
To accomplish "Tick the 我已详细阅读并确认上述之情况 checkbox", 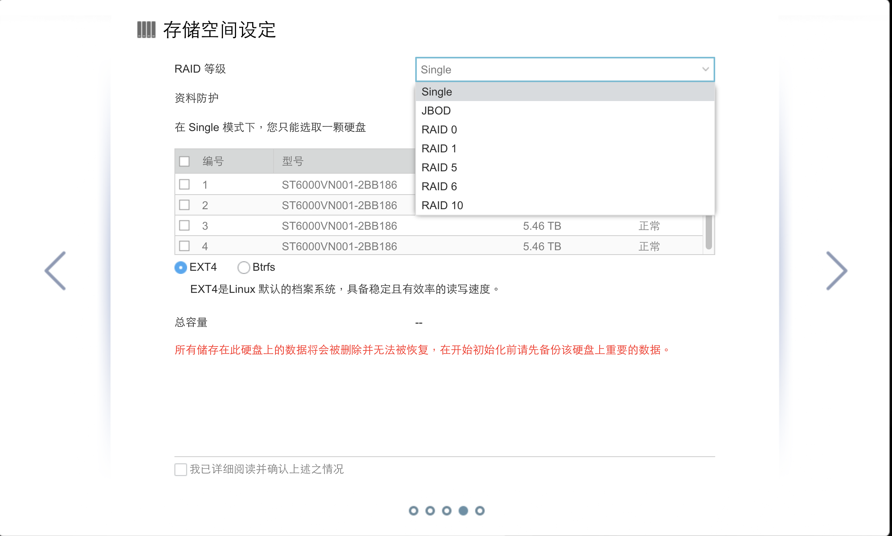I will coord(181,469).
